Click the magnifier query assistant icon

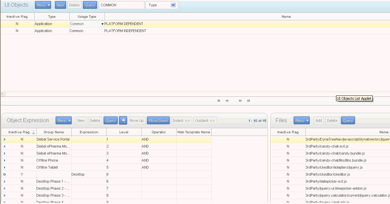pyautogui.click(x=123, y=121)
